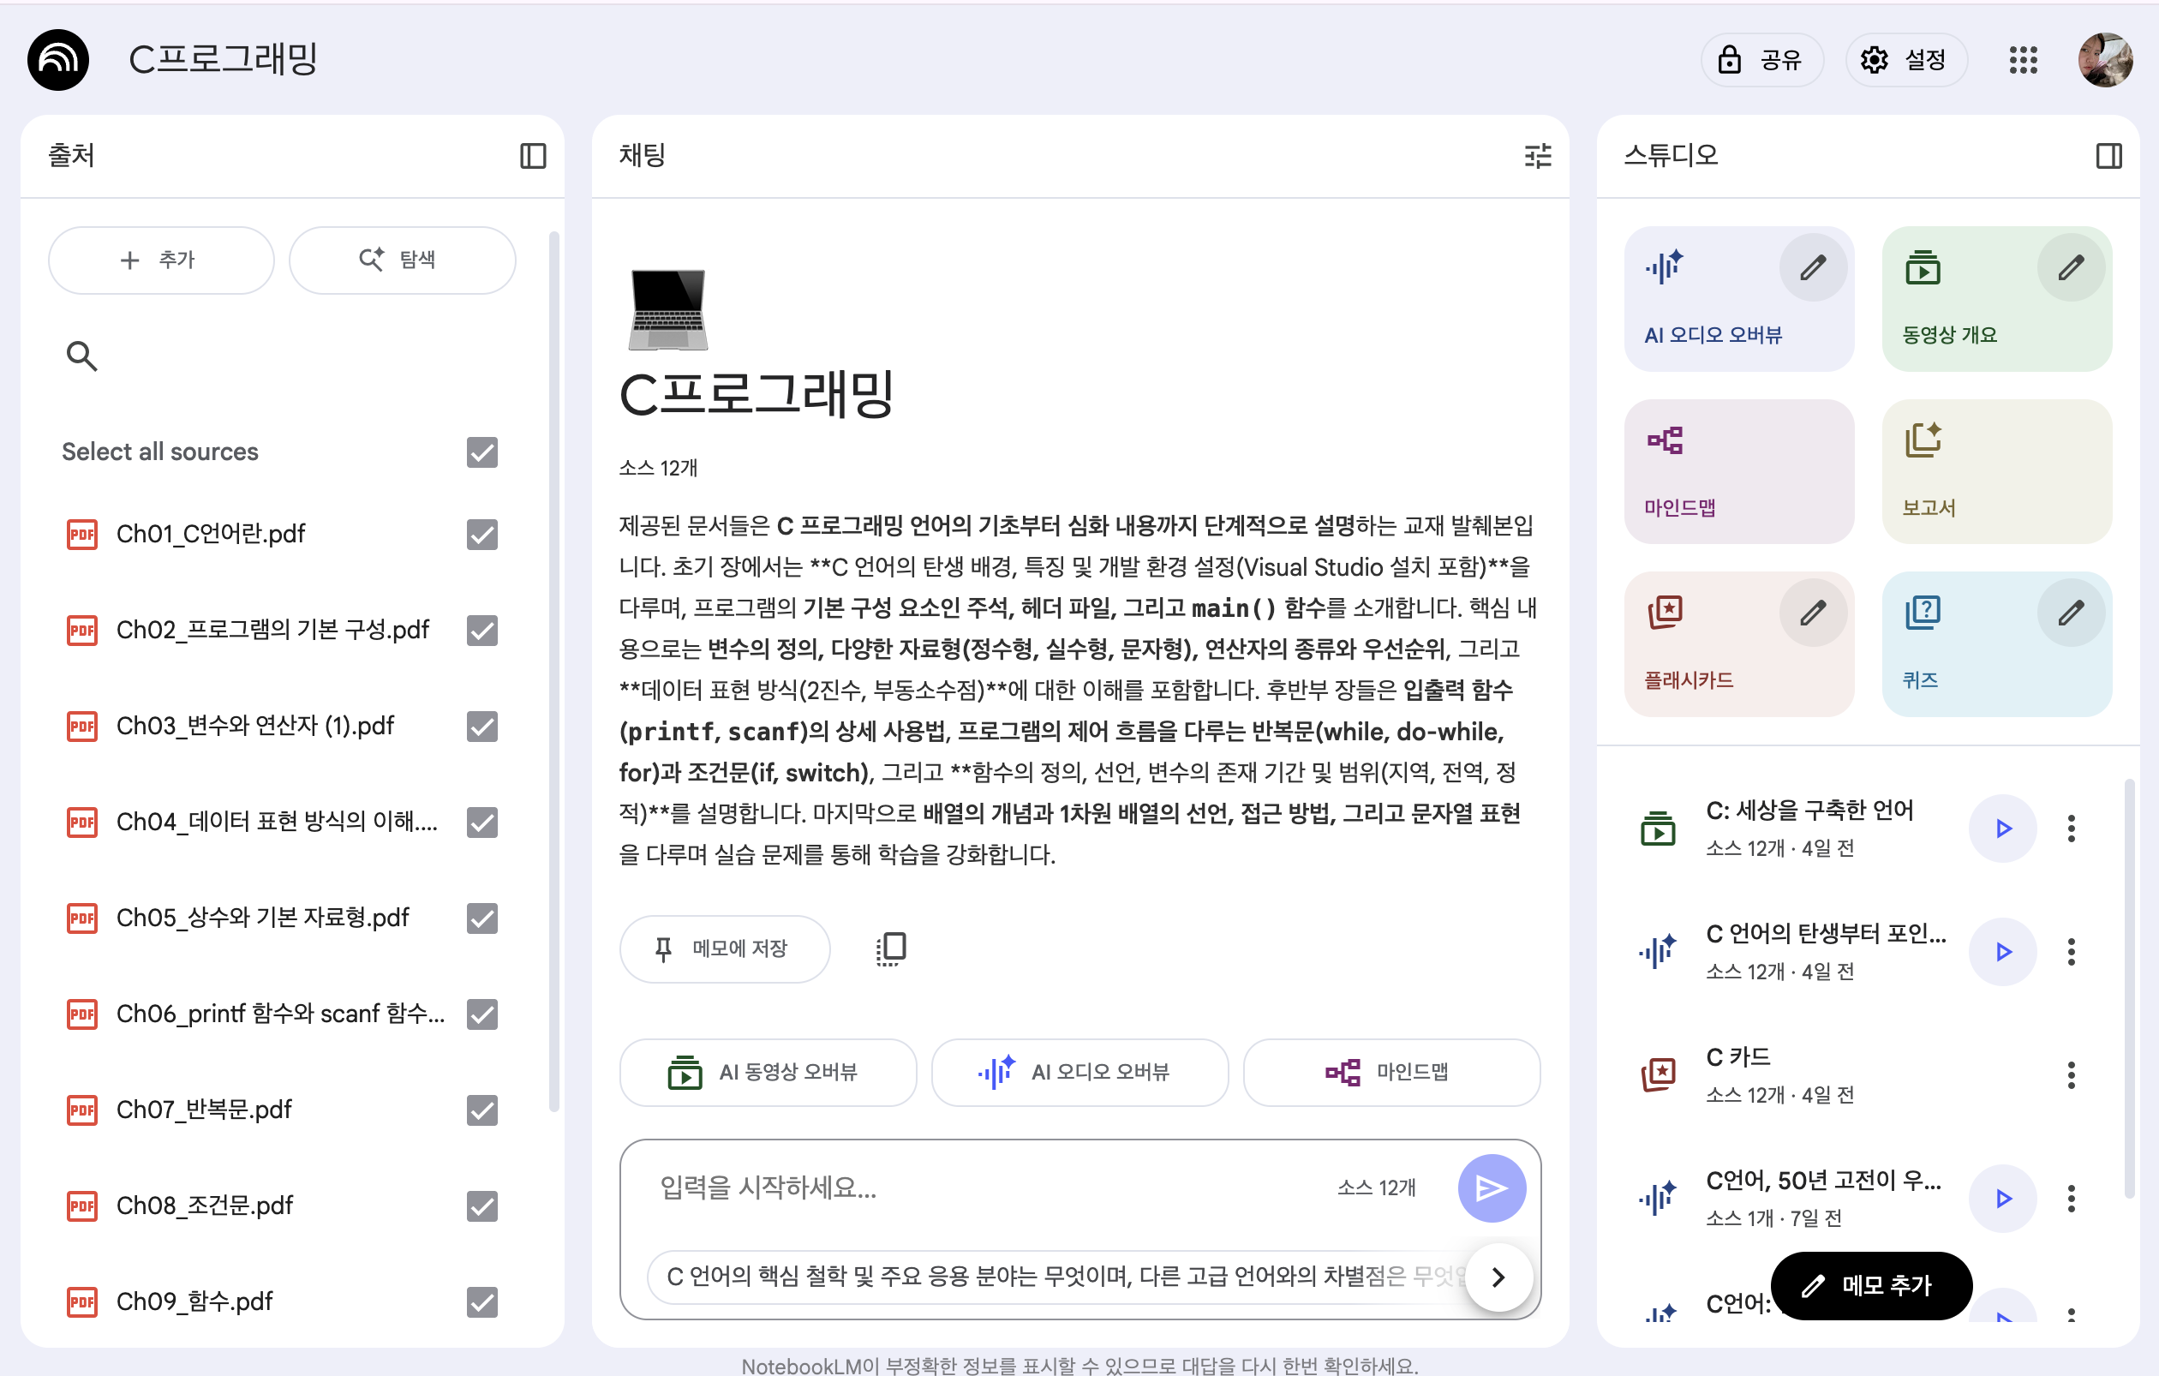Play C 언어의 탄생부터 audio overview
This screenshot has width=2159, height=1376.
click(x=2002, y=952)
